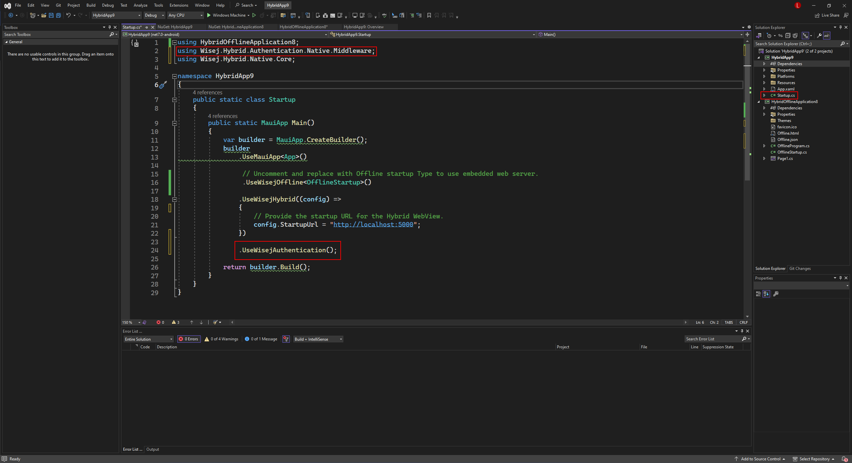The width and height of the screenshot is (852, 463).
Task: Toggle nested view button in Solution Explorer
Action: pos(805,36)
